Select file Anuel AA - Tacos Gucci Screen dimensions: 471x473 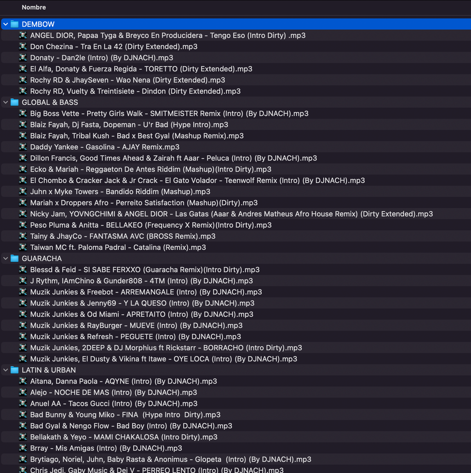(x=114, y=404)
